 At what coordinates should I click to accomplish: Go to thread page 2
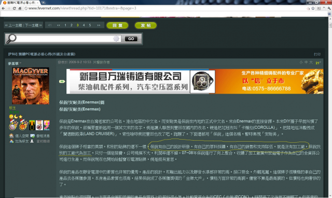pos(72,25)
